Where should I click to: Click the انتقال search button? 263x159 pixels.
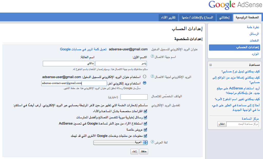[222, 124]
